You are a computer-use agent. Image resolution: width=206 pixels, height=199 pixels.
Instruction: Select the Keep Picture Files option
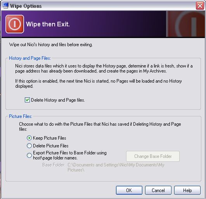point(29,138)
